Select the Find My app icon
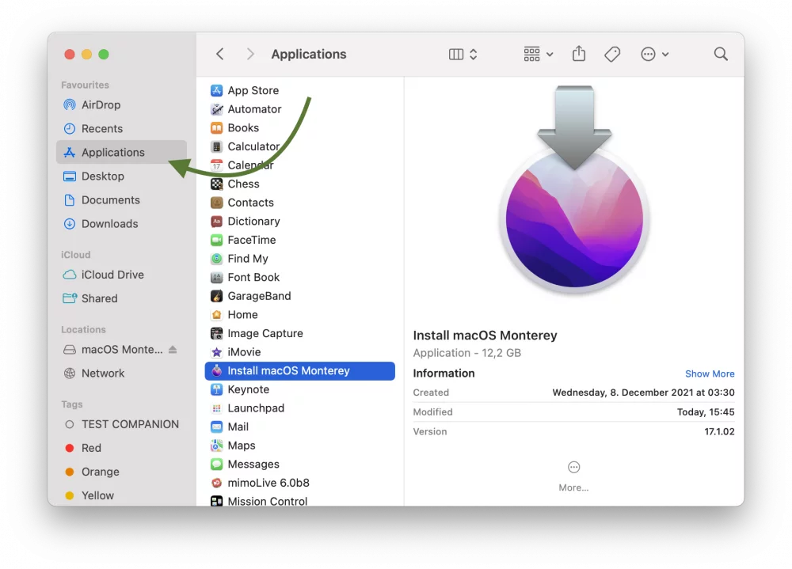 click(217, 259)
